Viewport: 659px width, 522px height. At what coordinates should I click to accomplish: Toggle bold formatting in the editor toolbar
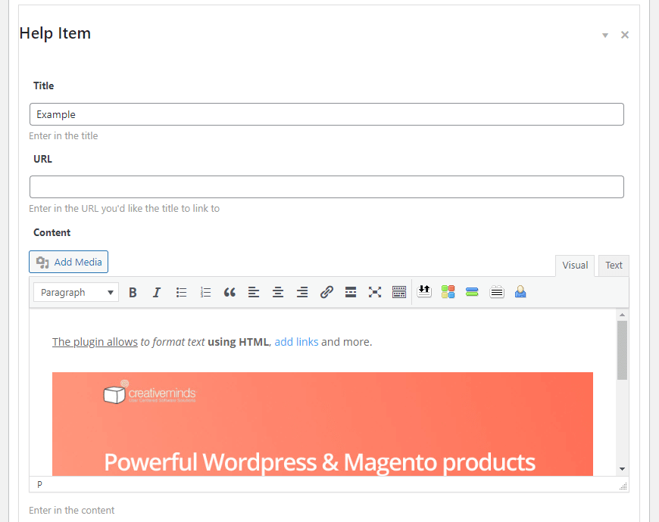[133, 292]
